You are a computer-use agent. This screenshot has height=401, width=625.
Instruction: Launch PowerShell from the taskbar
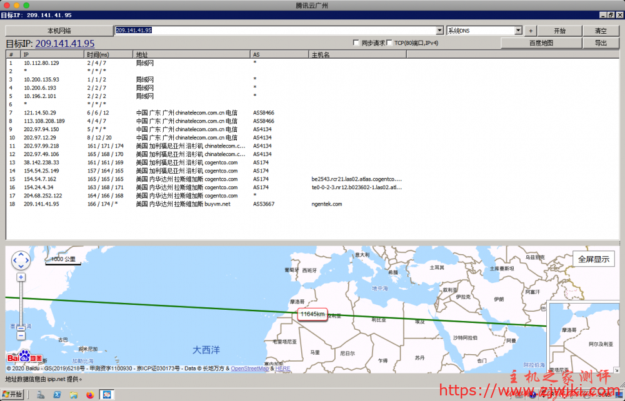pos(57,395)
